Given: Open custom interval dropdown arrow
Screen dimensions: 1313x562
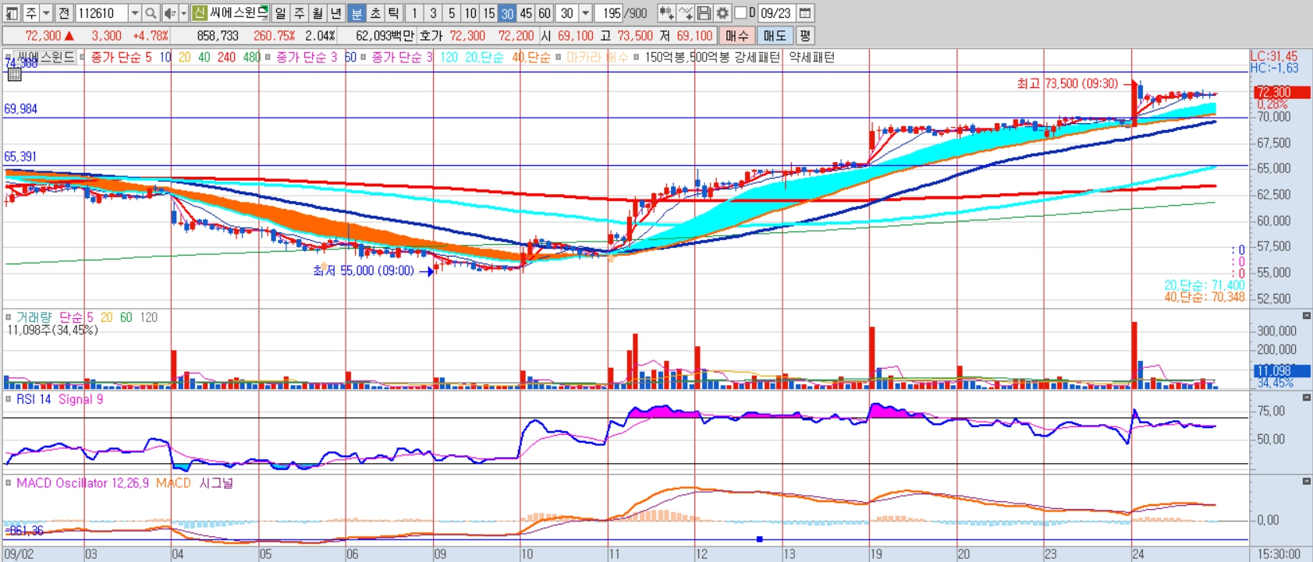Looking at the screenshot, I should [586, 13].
